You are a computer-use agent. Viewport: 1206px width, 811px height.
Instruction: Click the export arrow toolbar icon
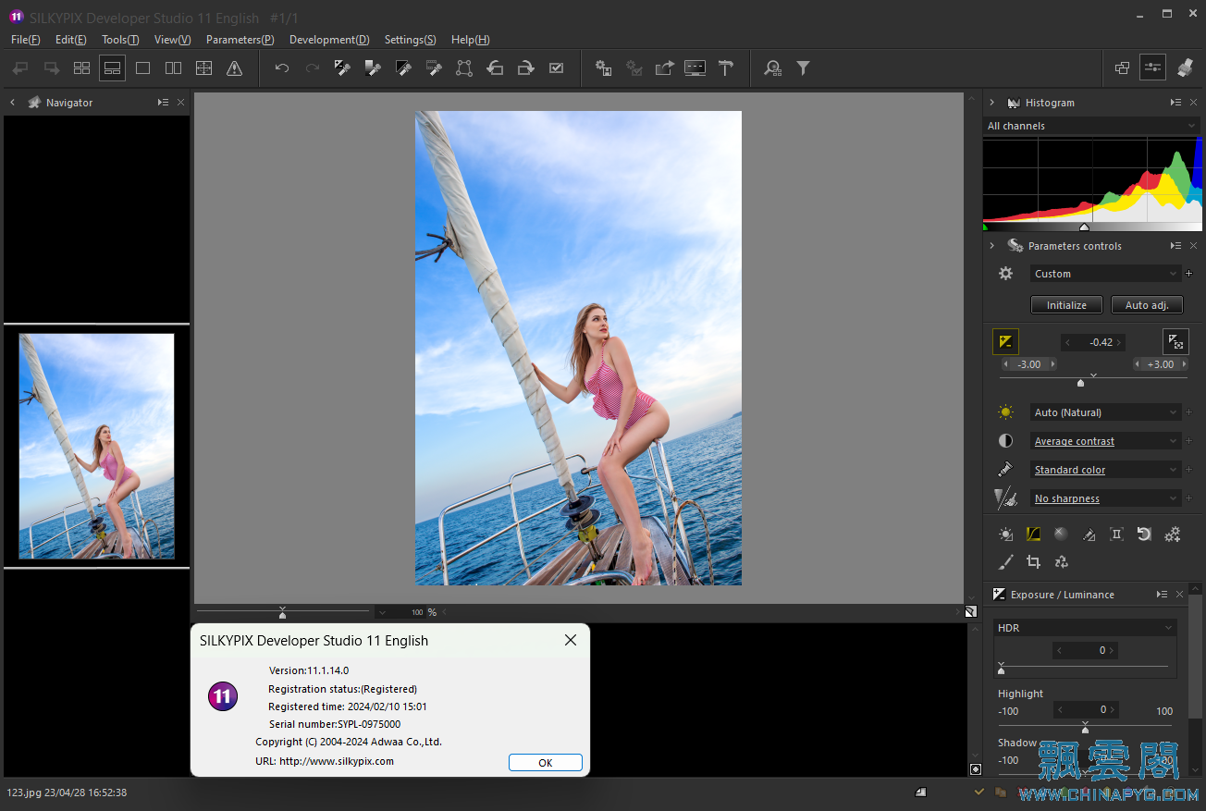(x=664, y=68)
